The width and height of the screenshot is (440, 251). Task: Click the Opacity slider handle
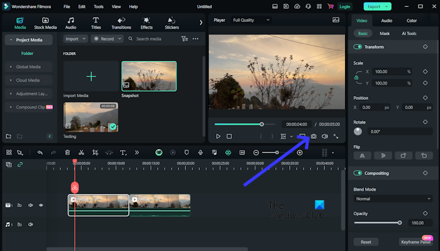[400, 222]
